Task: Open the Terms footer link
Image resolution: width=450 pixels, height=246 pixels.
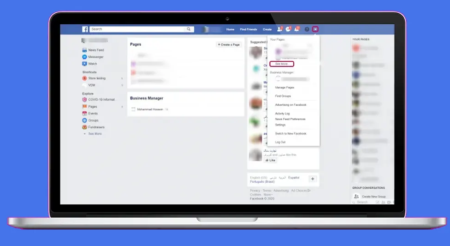Action: (267, 191)
